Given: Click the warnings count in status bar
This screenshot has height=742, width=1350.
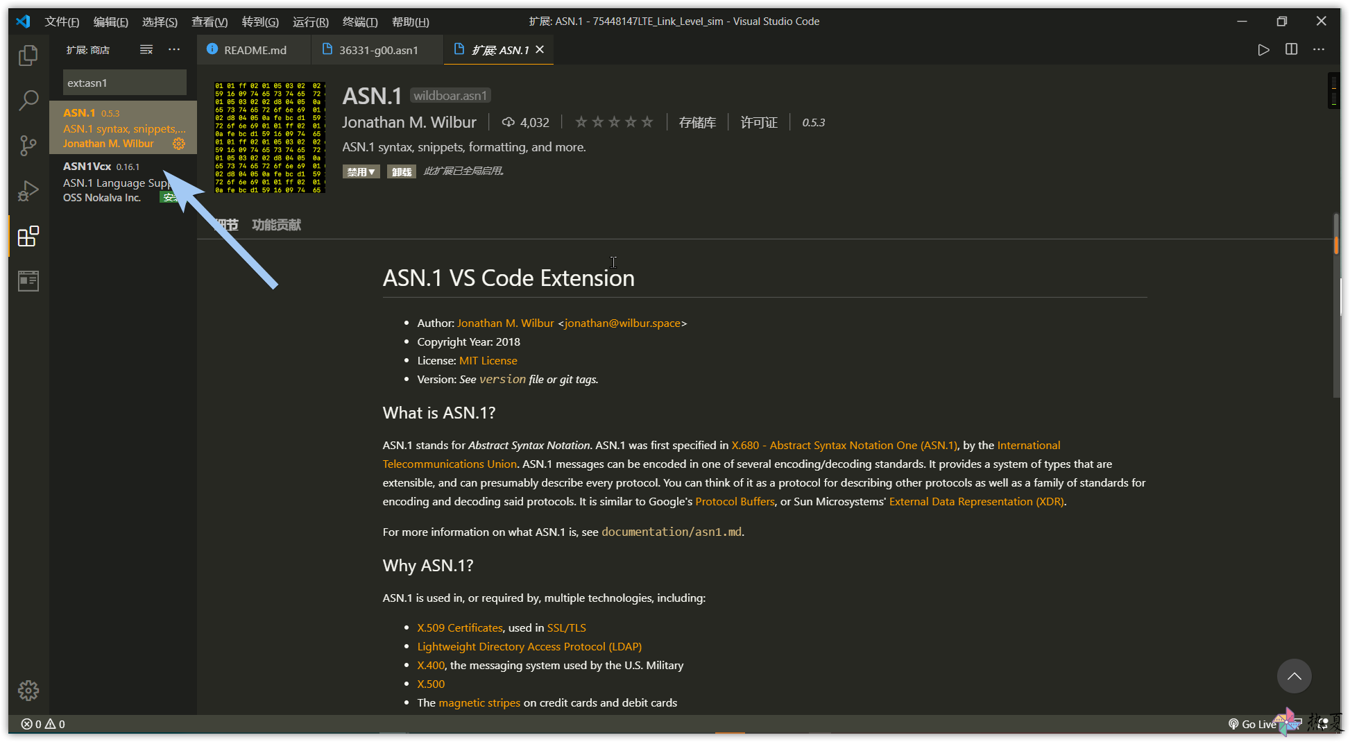Looking at the screenshot, I should pyautogui.click(x=55, y=724).
